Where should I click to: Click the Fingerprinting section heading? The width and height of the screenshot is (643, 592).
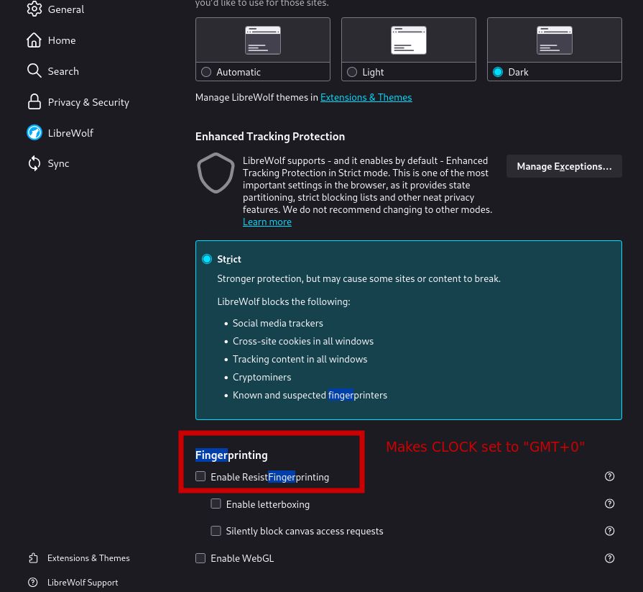231,455
